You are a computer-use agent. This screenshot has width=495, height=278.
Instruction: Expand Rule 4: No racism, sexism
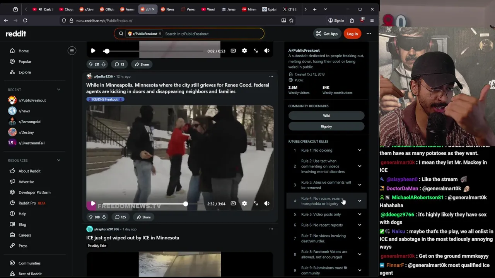pos(326,201)
